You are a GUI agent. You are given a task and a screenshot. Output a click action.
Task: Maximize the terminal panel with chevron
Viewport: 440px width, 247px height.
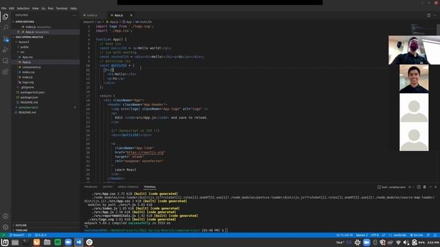pos(430,187)
